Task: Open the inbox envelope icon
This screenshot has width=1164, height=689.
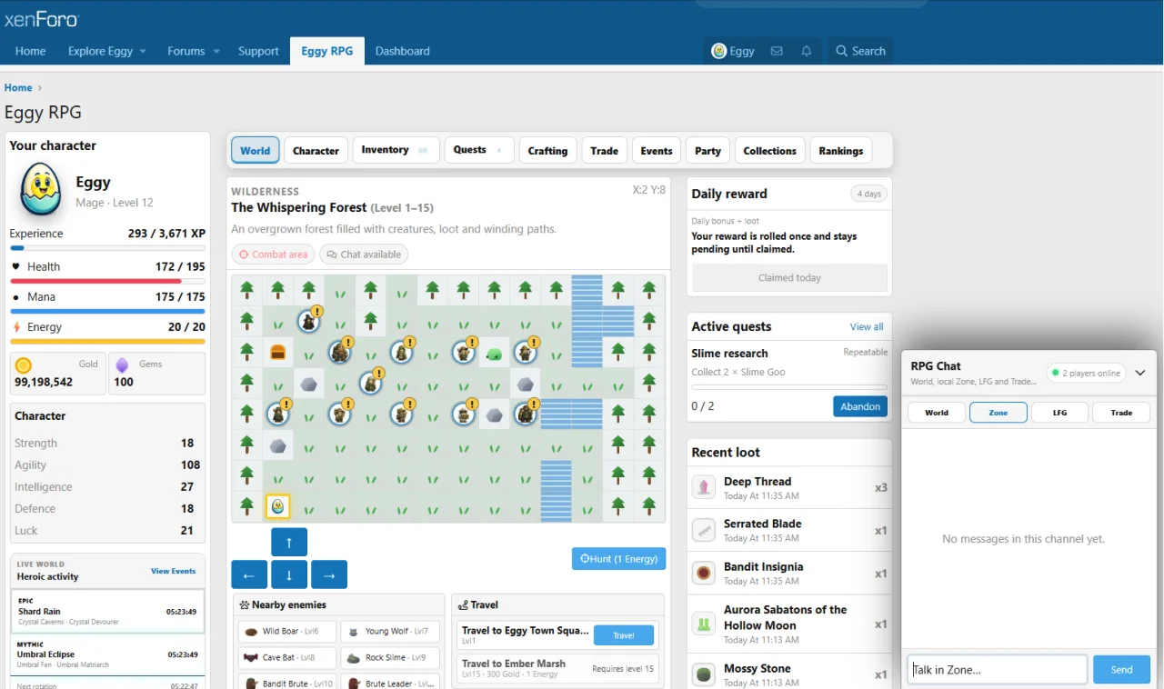Action: coord(777,51)
